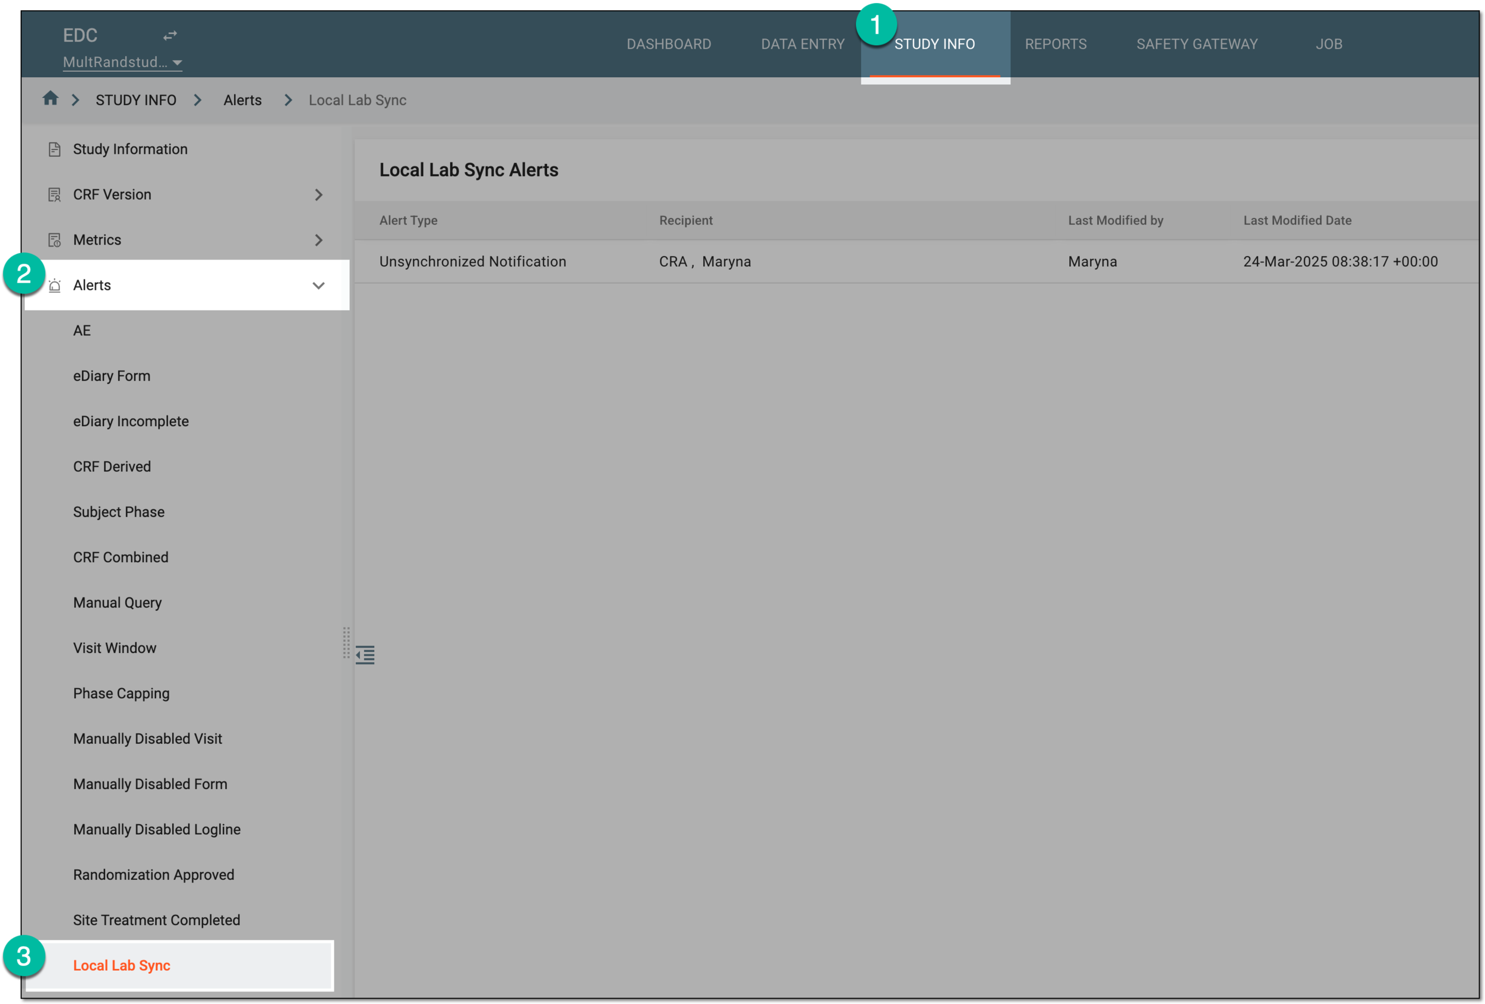Click the EDC application title
Image resolution: width=1485 pixels, height=1004 pixels.
tap(80, 36)
